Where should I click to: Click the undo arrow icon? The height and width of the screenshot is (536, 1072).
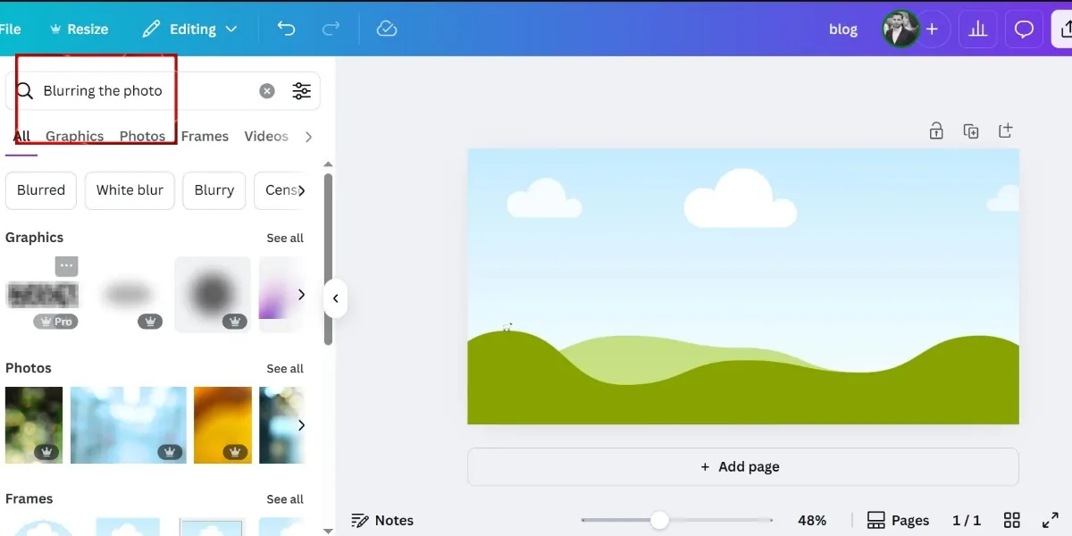pyautogui.click(x=286, y=29)
